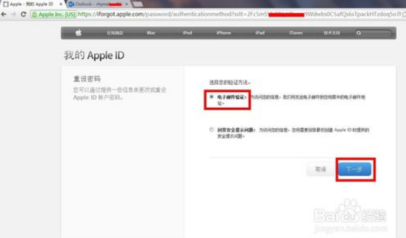The height and width of the screenshot is (238, 406).
Task: Open the iPad nav item
Action: pyautogui.click(x=260, y=33)
